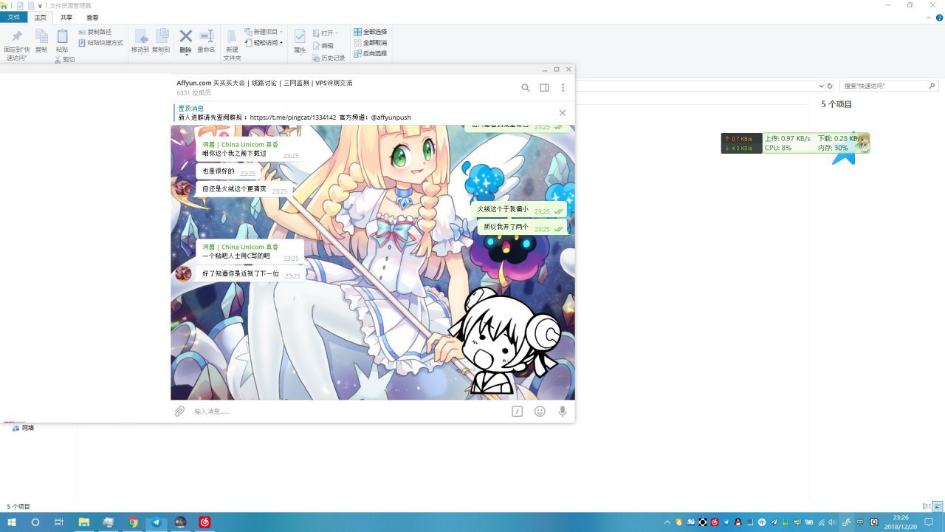Open the Telegram chat three-dot menu
945x532 pixels.
coord(563,87)
